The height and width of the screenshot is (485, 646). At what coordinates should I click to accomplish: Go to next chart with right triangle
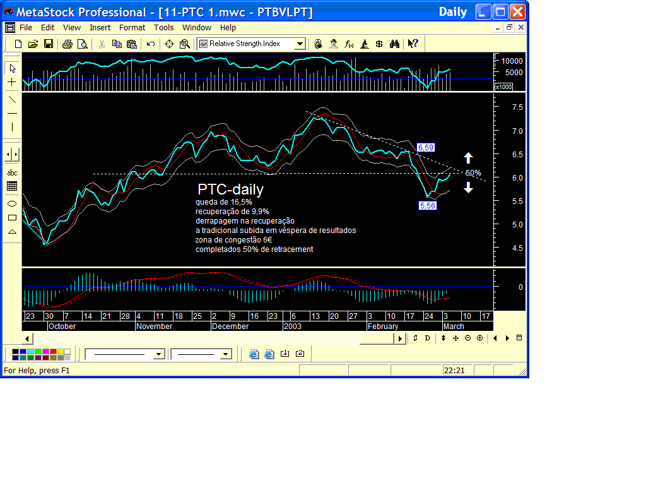pyautogui.click(x=507, y=338)
